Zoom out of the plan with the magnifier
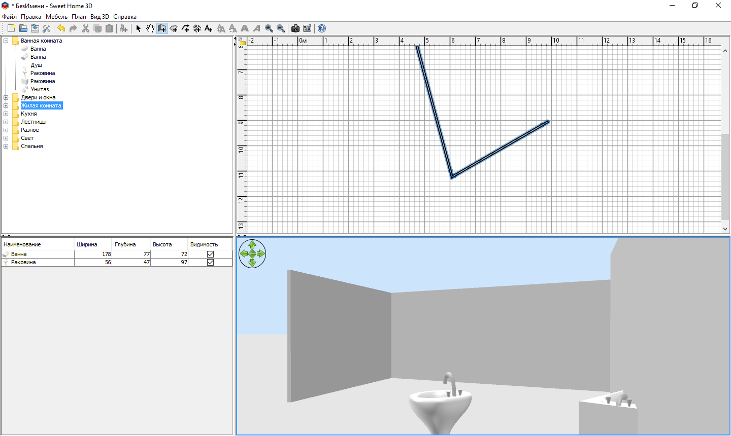Image resolution: width=731 pixels, height=436 pixels. tap(281, 28)
